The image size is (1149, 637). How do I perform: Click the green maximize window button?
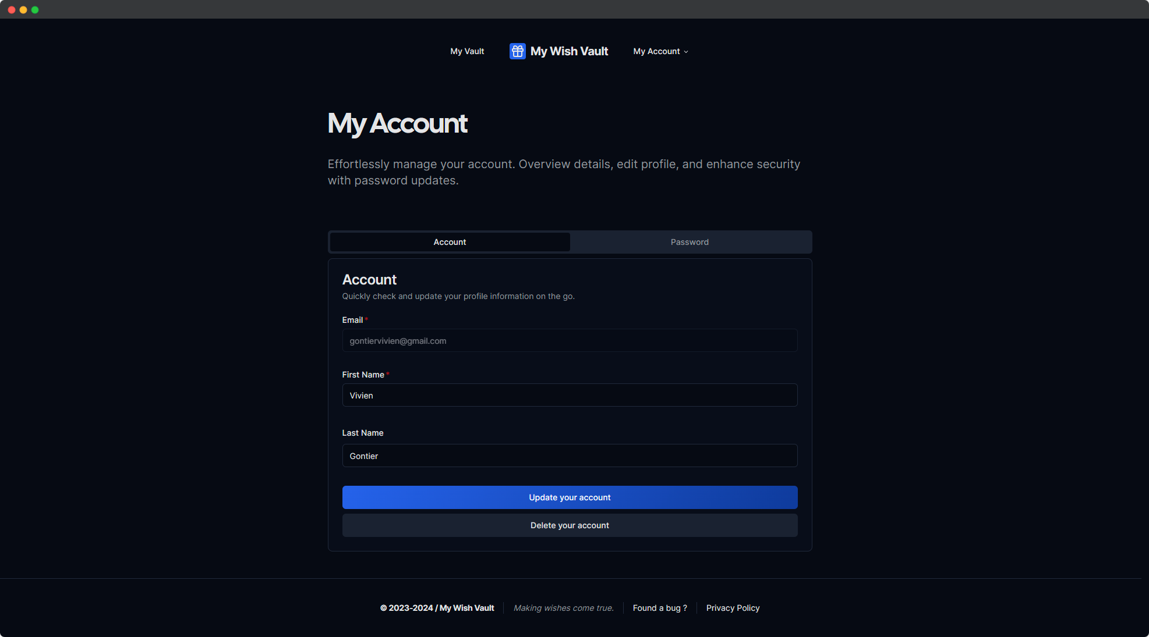(35, 10)
